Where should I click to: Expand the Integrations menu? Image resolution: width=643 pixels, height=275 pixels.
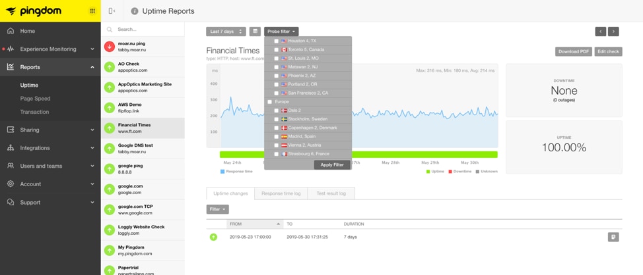click(x=92, y=148)
